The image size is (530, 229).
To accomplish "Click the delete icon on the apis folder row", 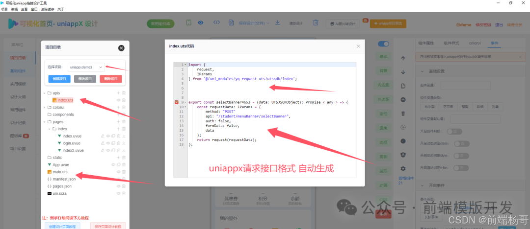I will click(124, 93).
